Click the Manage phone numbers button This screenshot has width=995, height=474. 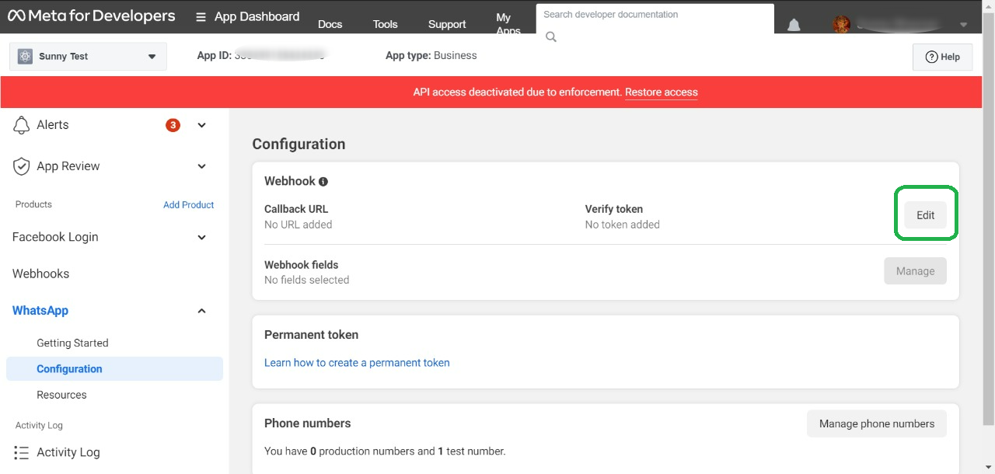click(x=876, y=423)
